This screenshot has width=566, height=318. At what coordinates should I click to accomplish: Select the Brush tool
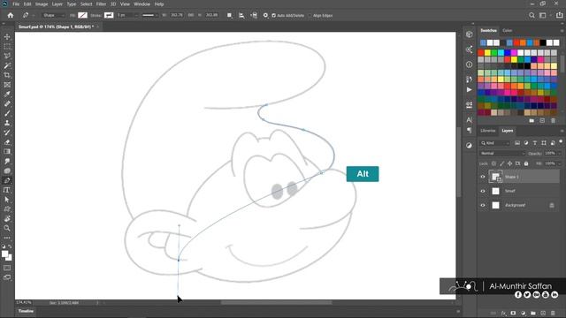click(7, 113)
